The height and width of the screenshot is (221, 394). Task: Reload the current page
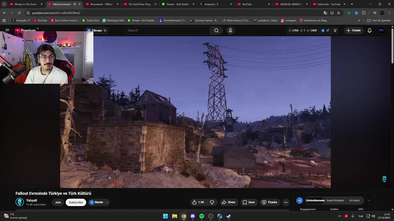click(x=19, y=13)
